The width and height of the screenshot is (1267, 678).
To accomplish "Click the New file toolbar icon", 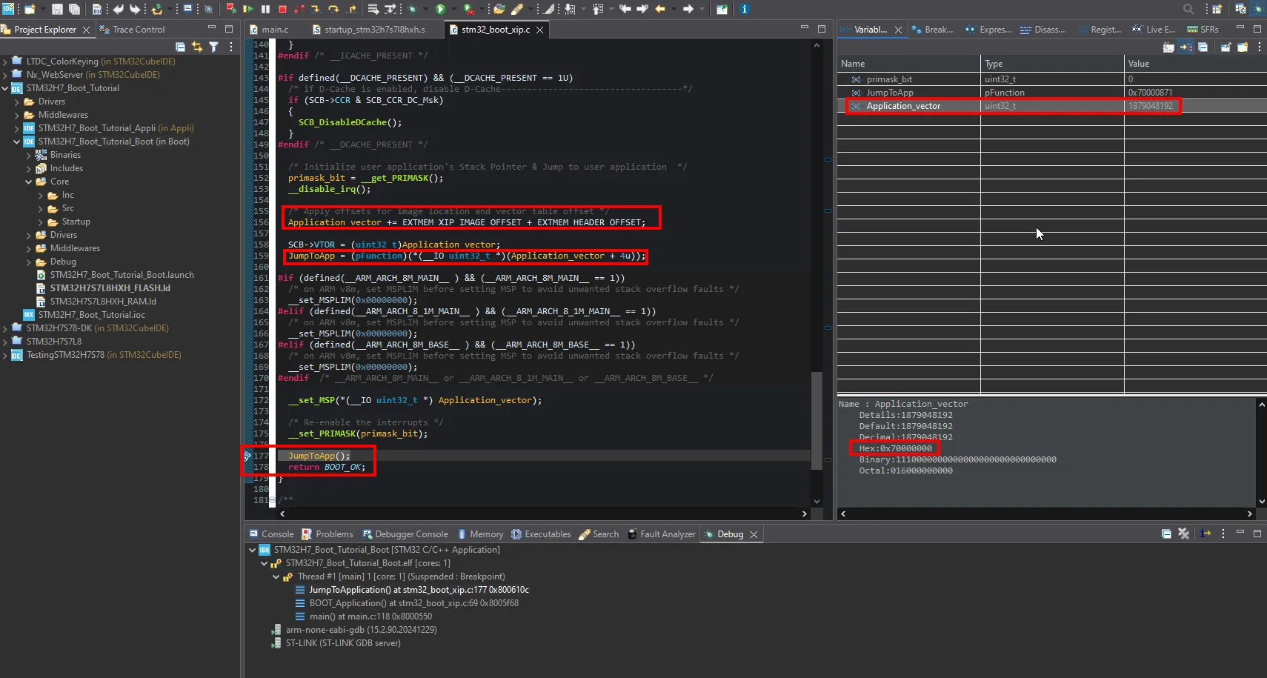I will point(30,9).
